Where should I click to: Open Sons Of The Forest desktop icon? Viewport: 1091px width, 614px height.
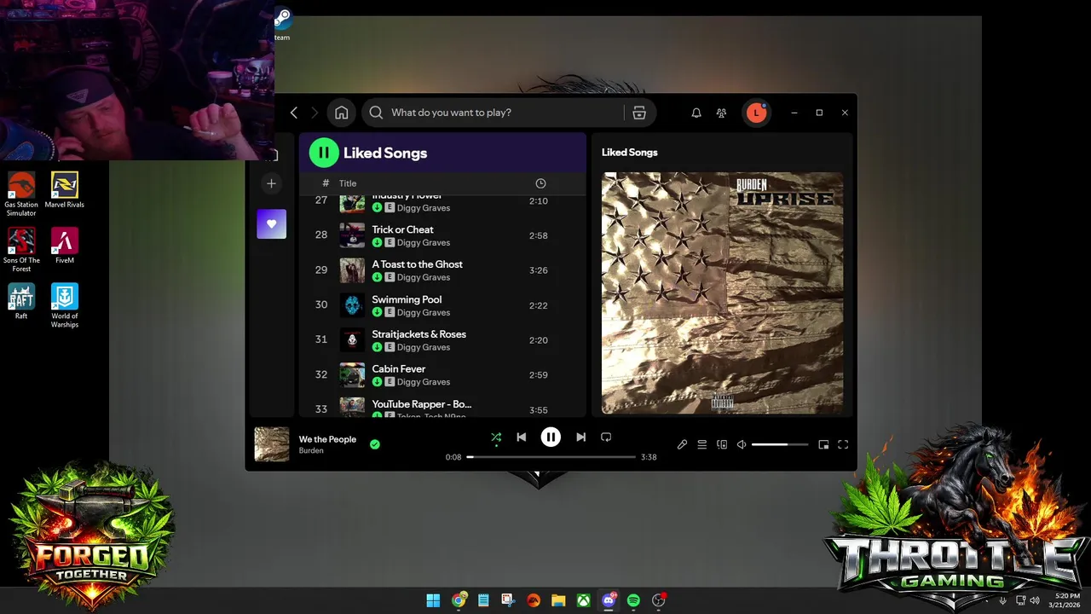(21, 250)
